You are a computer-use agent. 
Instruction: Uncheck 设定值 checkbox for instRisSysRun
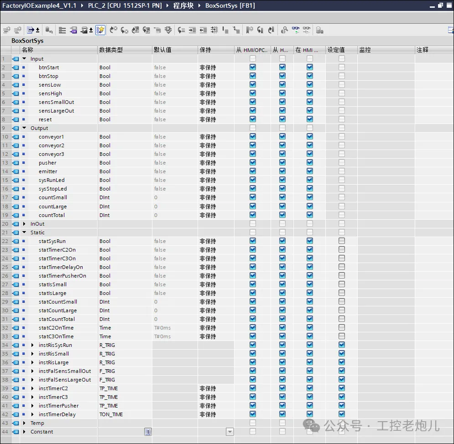coord(342,345)
